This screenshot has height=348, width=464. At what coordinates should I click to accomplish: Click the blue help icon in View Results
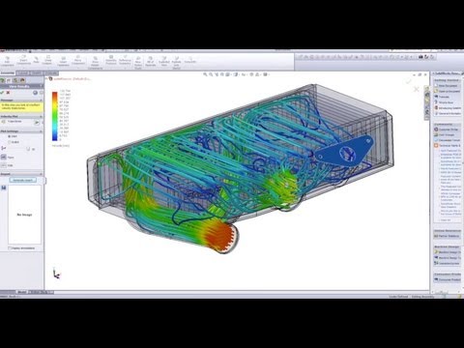tap(35, 93)
